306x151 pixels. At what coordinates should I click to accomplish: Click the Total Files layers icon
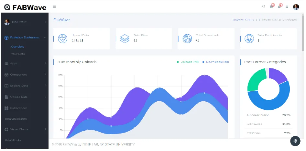click(125, 38)
